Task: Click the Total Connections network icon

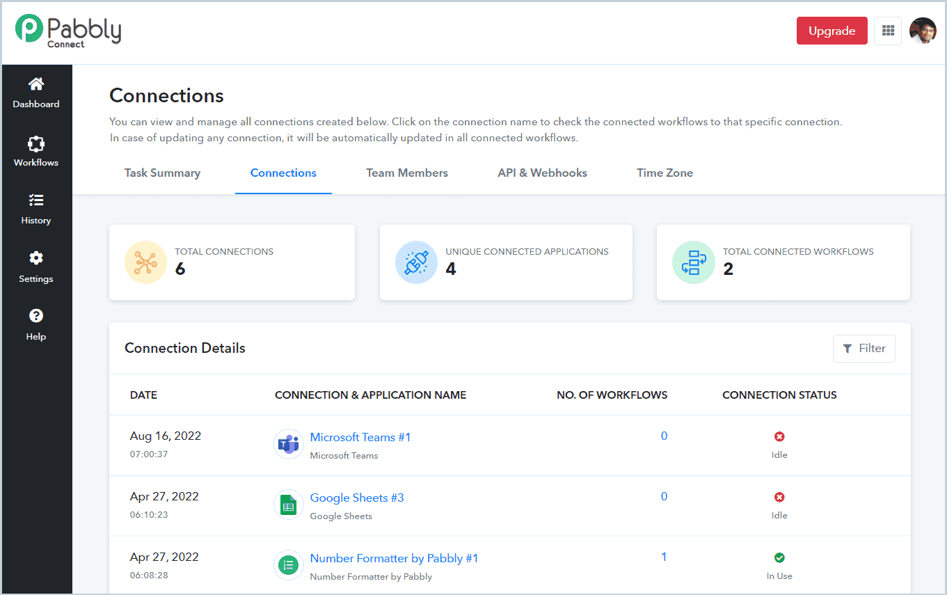Action: 145,262
